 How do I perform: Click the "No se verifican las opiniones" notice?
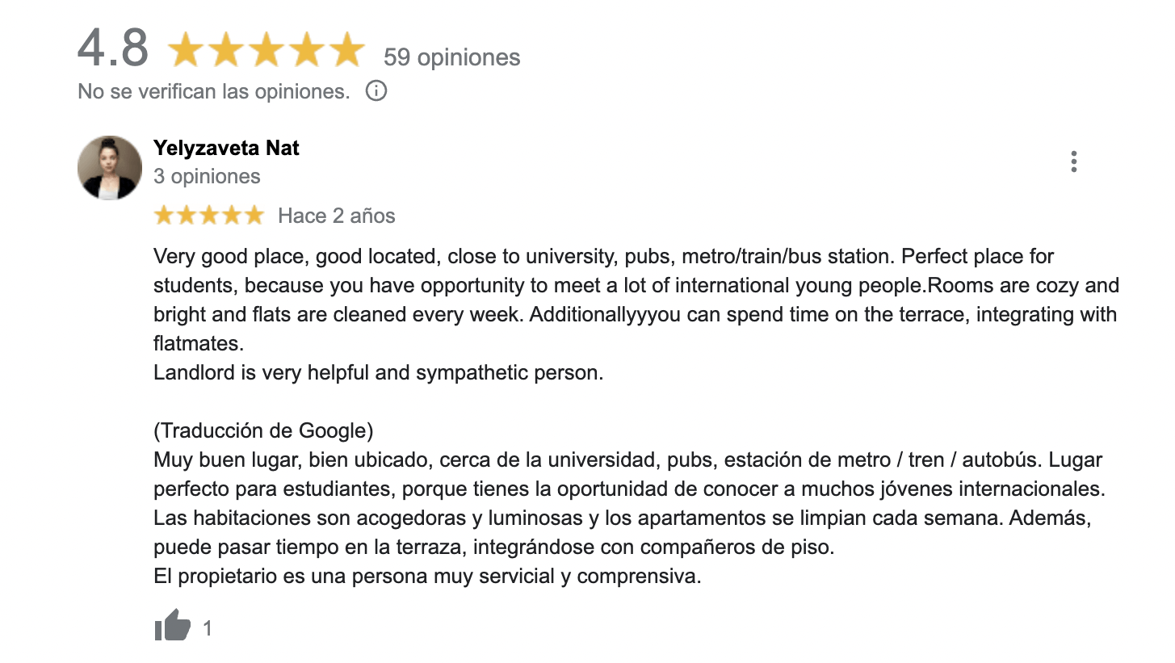tap(214, 91)
